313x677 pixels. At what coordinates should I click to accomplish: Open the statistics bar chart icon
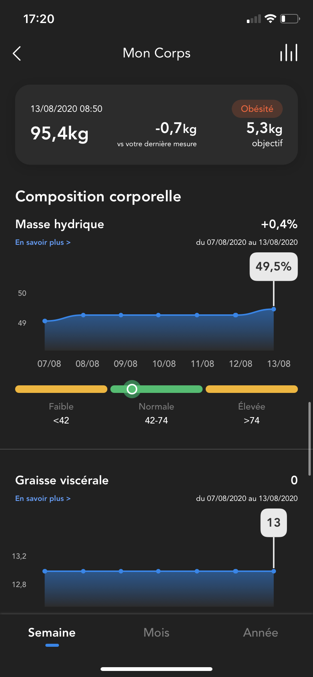point(289,53)
